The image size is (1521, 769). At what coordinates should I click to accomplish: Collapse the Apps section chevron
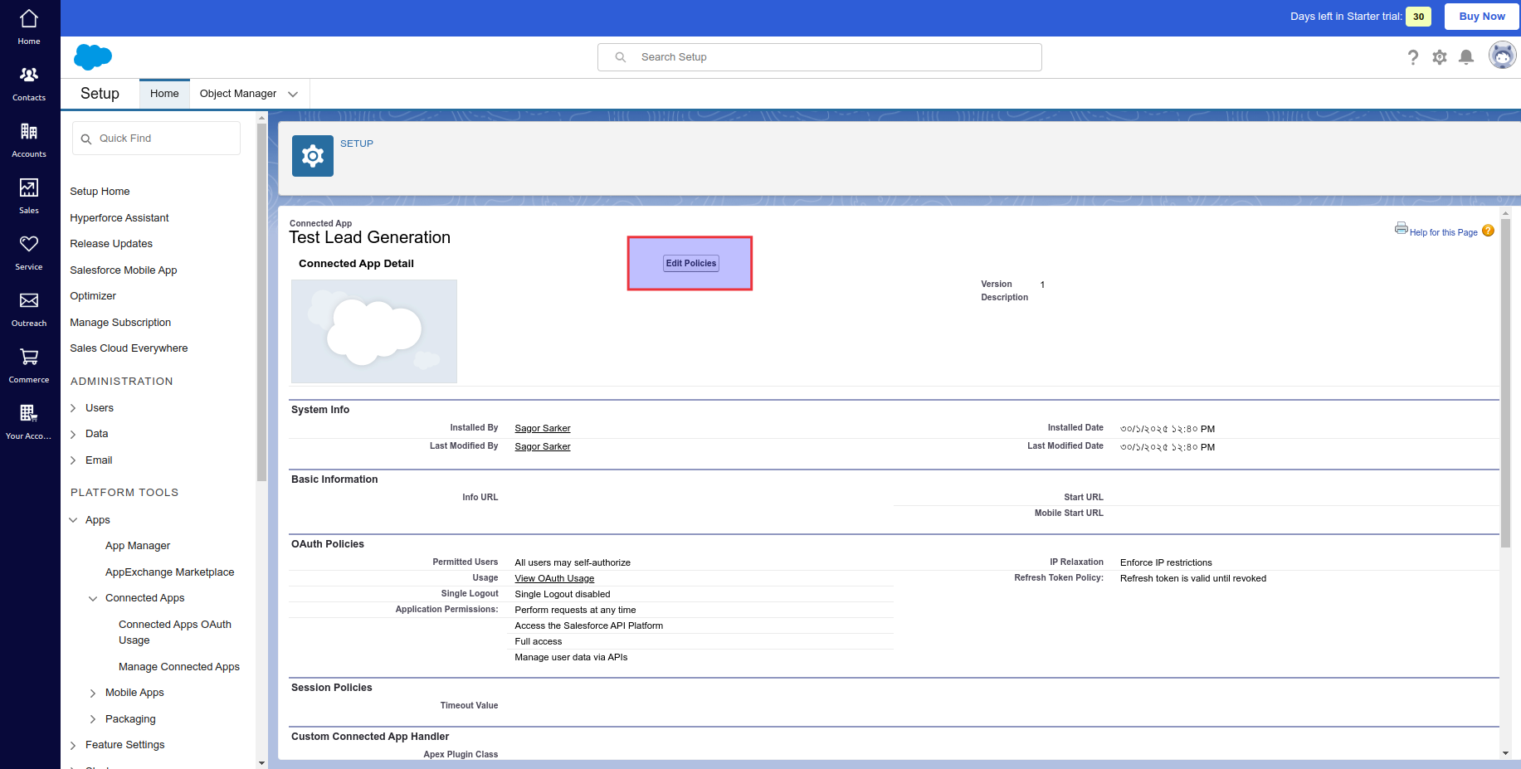[x=74, y=520]
